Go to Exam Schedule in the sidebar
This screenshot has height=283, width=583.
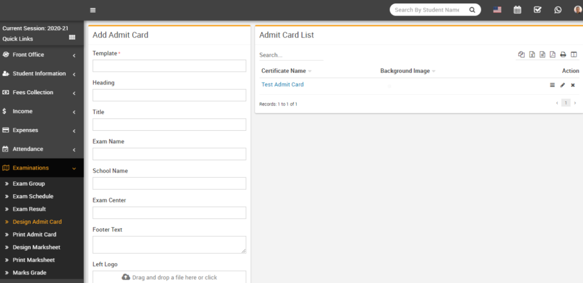coord(33,196)
